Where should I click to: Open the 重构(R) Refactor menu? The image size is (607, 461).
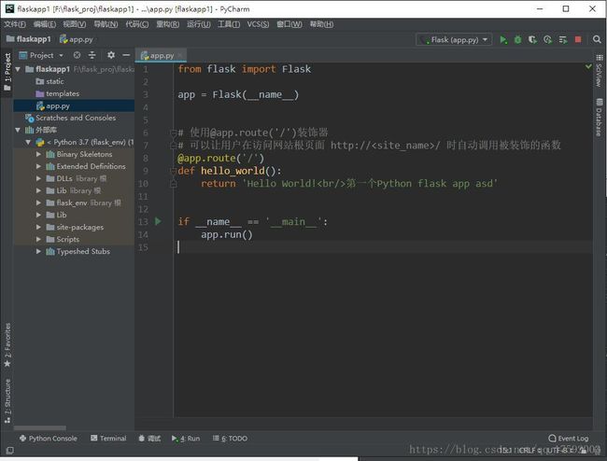[167, 24]
